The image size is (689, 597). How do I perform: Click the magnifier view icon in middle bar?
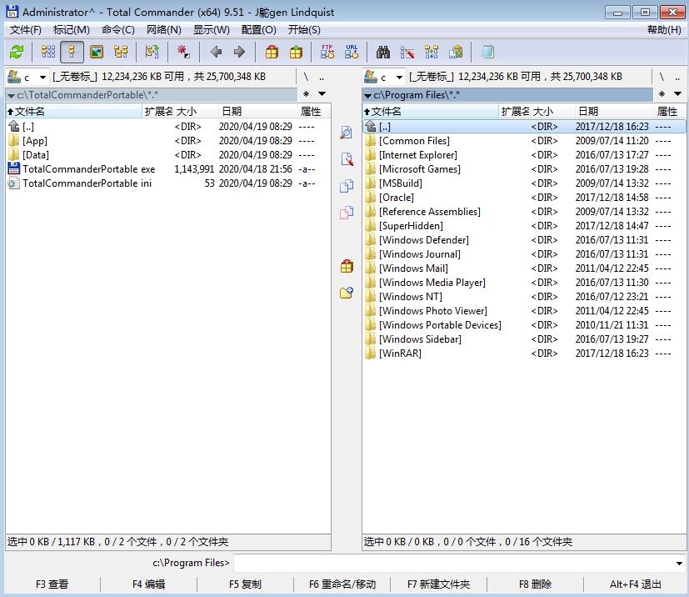click(x=347, y=133)
